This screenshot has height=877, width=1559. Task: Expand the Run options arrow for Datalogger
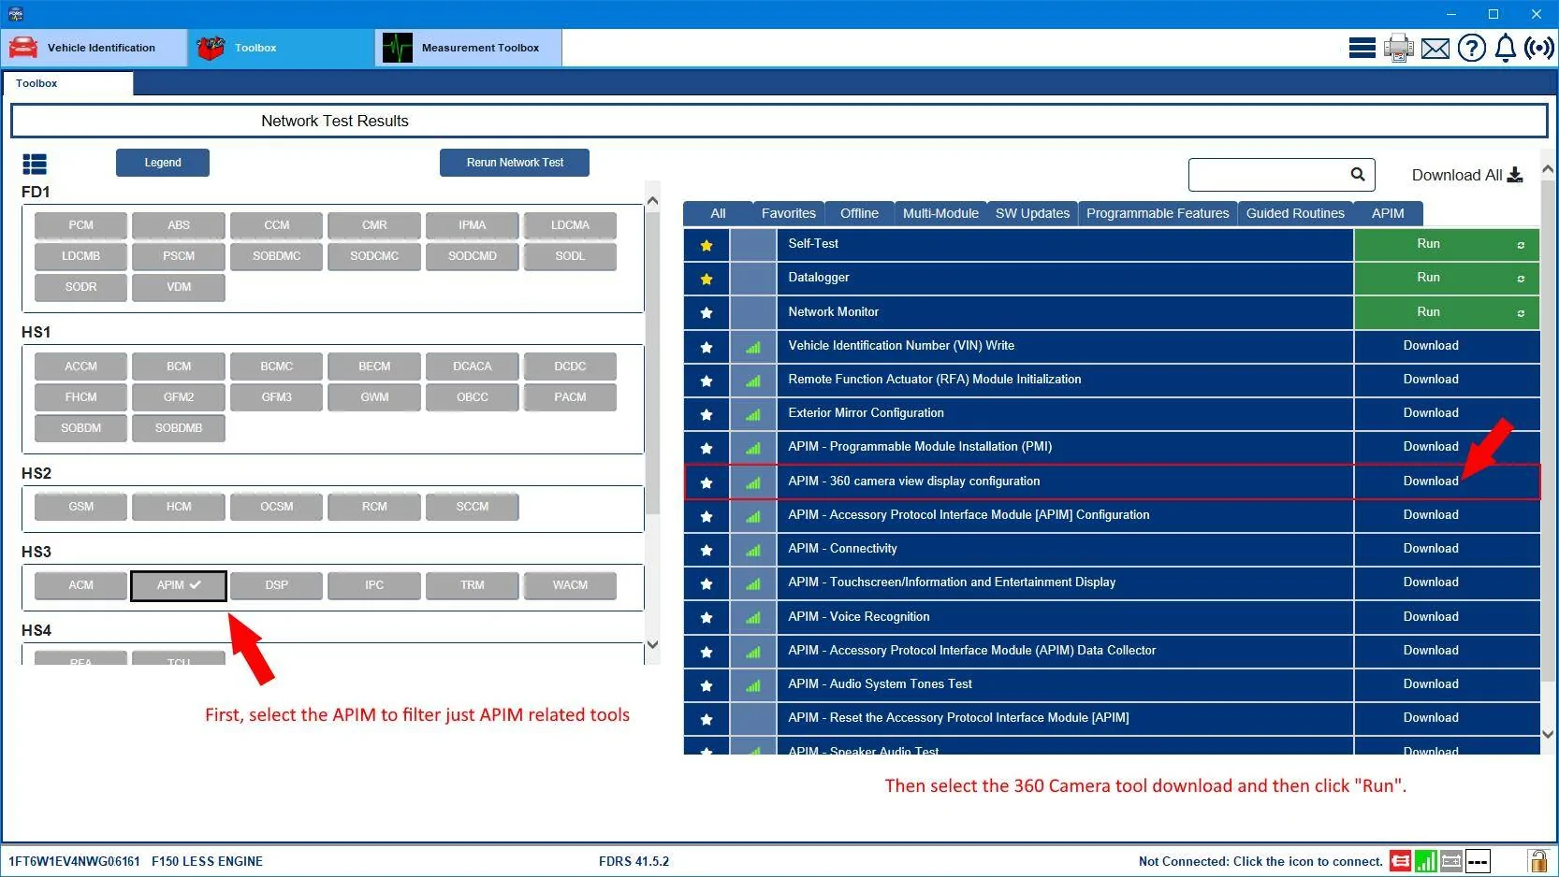[x=1521, y=279]
